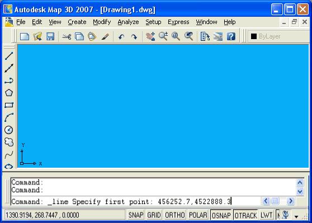Open the View menu
Screen dimensions: 312x223
pyautogui.click(x=55, y=22)
